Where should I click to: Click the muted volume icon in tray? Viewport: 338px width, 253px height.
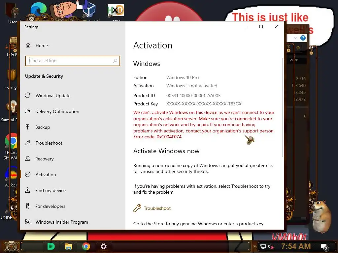pyautogui.click(x=271, y=246)
